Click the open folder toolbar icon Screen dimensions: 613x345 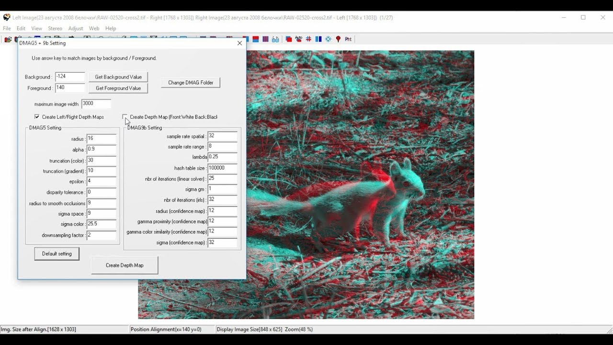pos(8,39)
